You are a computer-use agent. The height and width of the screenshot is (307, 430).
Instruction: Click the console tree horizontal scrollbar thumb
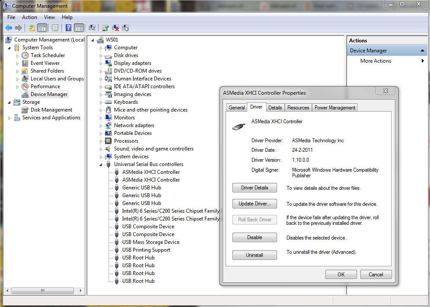coord(43,291)
